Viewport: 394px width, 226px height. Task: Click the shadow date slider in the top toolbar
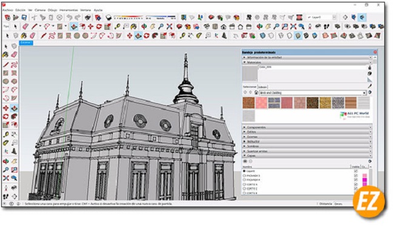coord(128,18)
